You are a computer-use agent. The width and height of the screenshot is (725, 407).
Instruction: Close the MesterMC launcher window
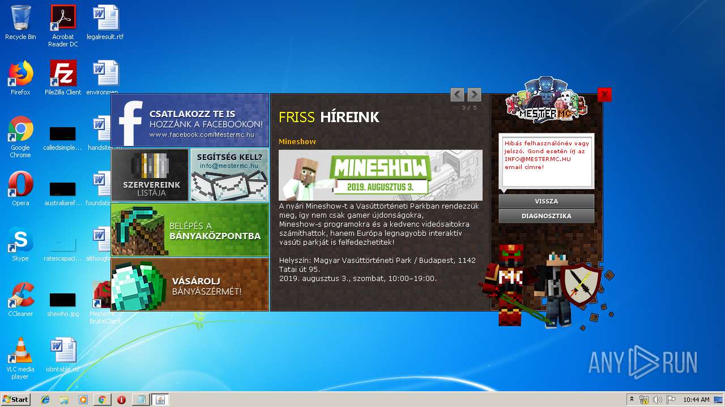point(604,94)
